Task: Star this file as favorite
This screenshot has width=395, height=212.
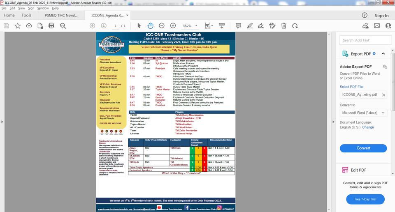Action: pyautogui.click(x=18, y=25)
